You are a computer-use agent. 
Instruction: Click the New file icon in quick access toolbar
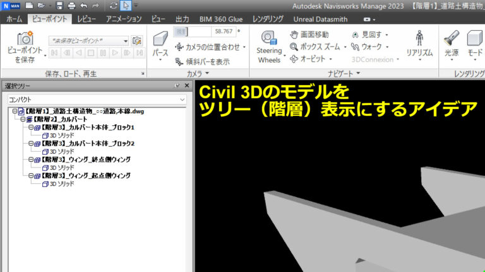[x=29, y=5]
